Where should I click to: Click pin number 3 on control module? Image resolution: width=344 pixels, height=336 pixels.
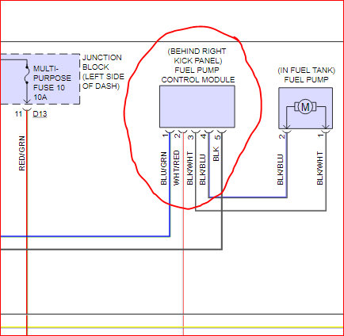tap(190, 137)
